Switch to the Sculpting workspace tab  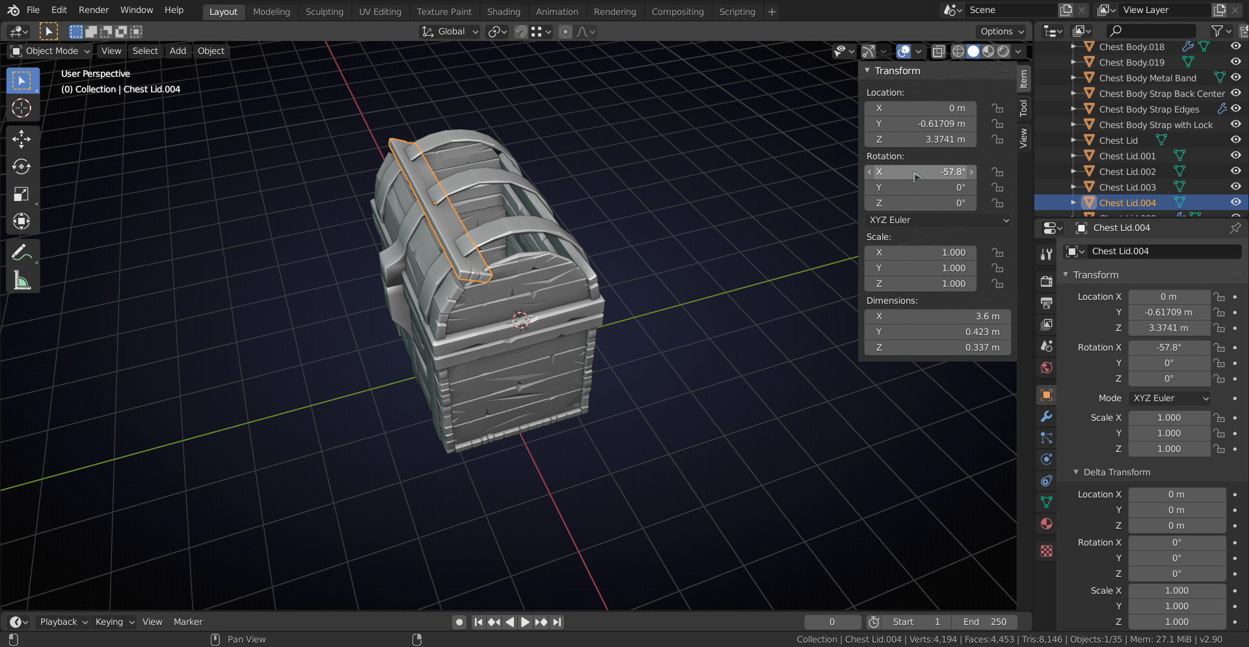click(324, 12)
